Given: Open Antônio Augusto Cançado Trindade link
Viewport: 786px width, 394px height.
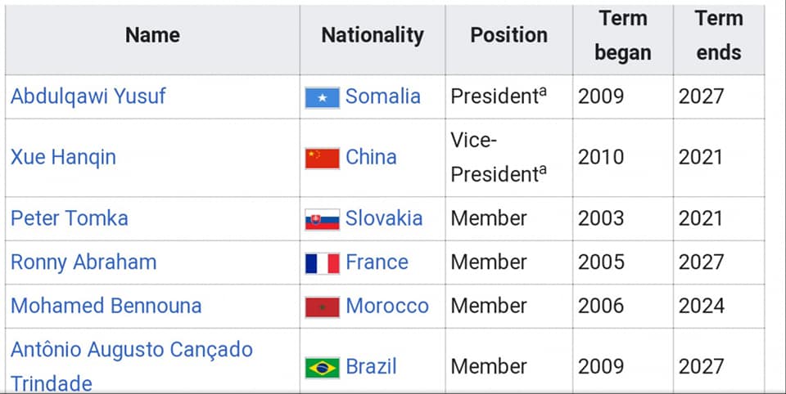Looking at the screenshot, I should 131,350.
